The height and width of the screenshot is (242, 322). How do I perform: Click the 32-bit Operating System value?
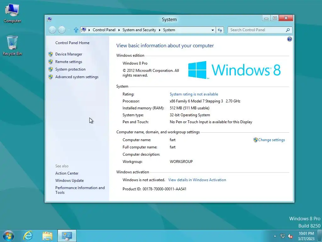[190, 115]
